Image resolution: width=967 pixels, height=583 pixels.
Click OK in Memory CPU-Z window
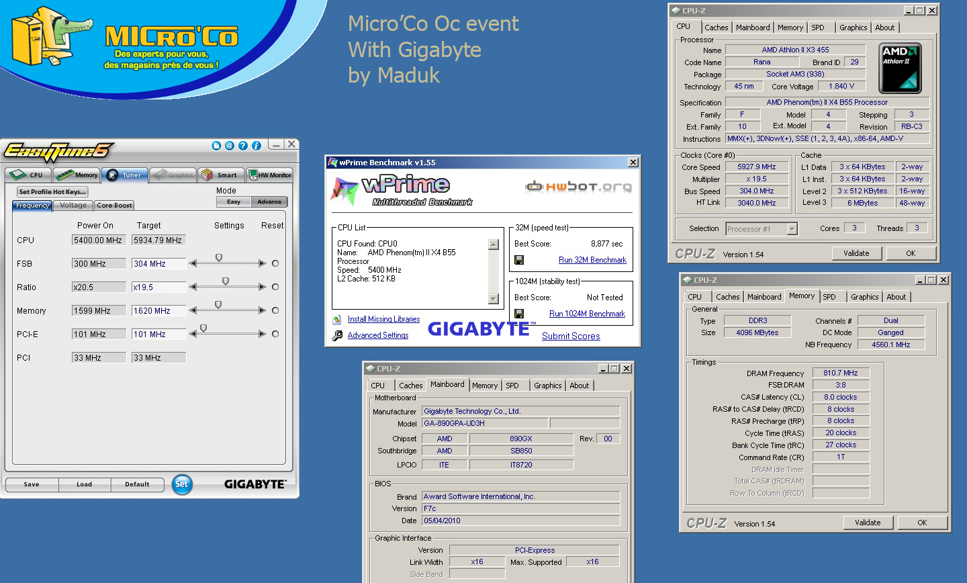tap(922, 523)
